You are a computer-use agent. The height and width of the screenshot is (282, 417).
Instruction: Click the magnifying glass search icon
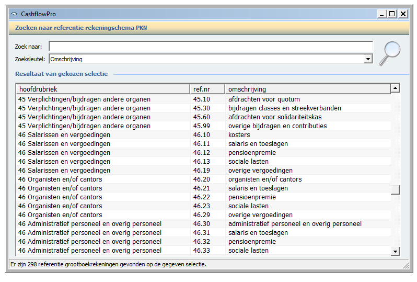pos(390,53)
